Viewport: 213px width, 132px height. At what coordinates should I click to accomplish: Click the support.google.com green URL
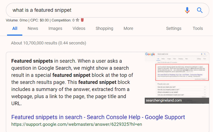tap(77, 124)
